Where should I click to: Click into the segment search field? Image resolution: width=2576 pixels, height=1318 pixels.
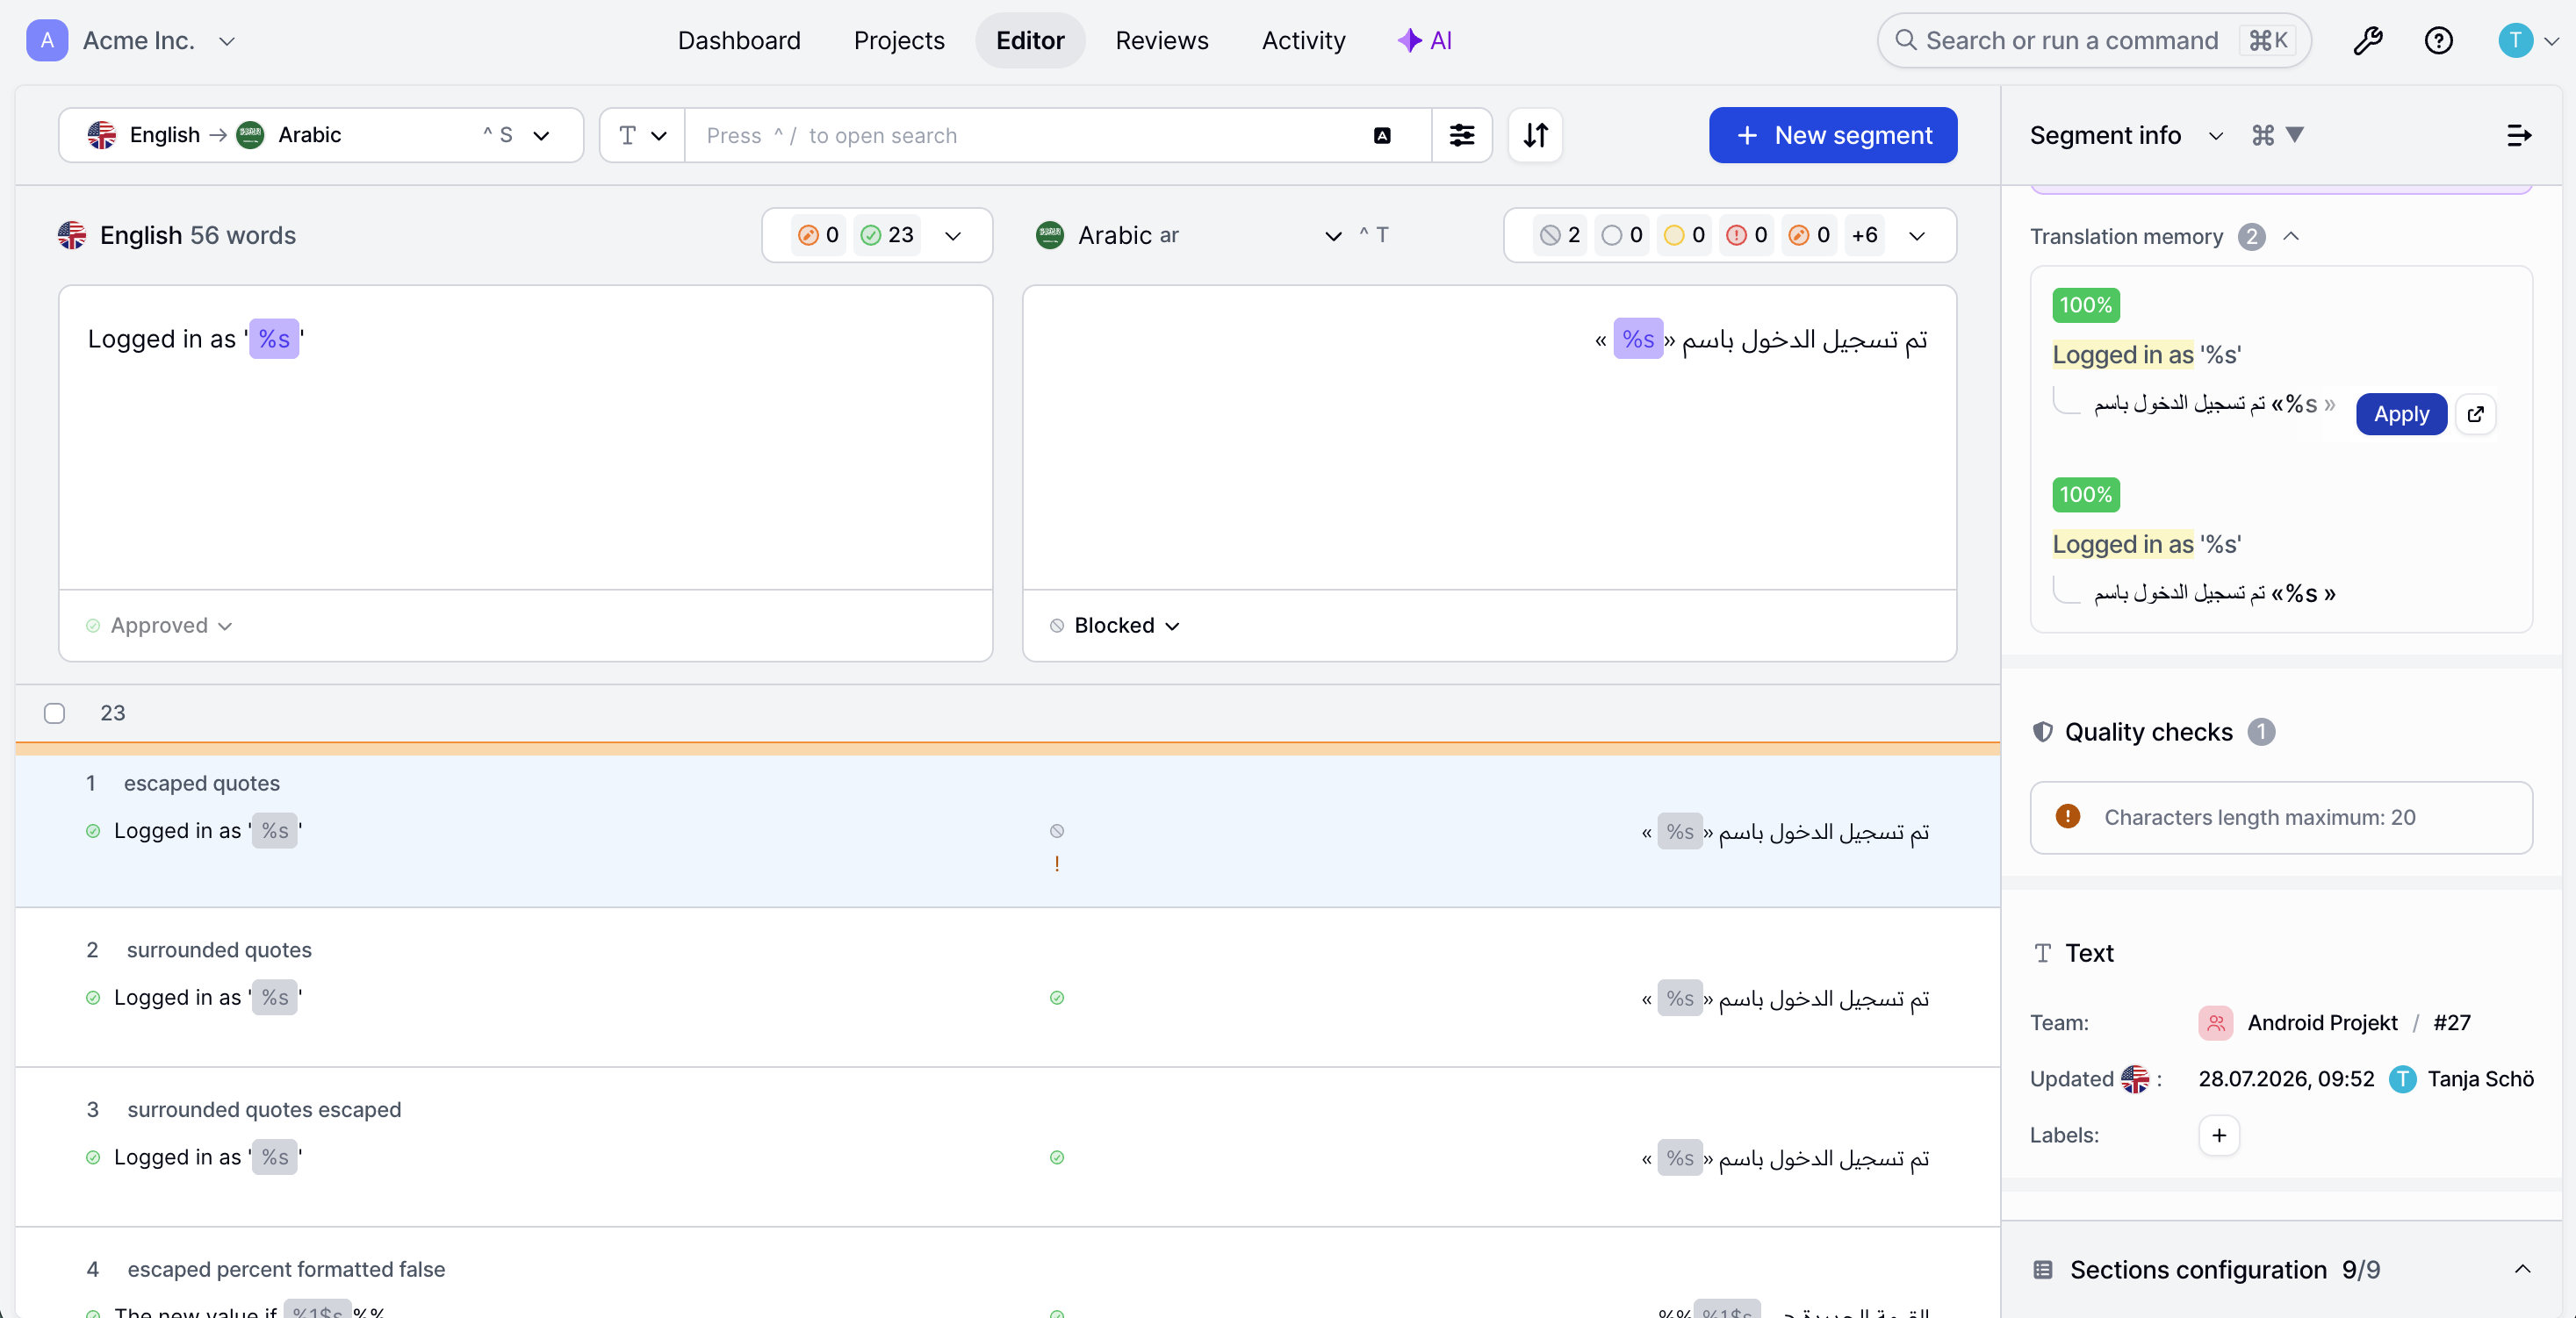click(x=1030, y=135)
